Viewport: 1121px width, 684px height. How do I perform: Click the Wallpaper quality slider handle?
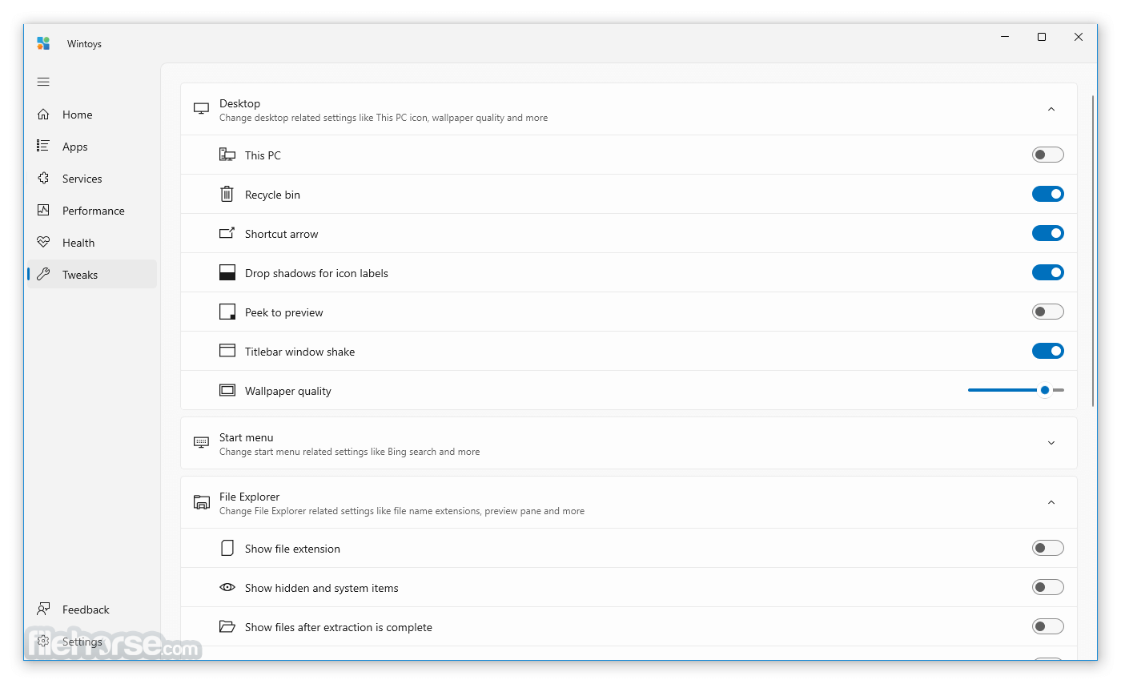click(1044, 390)
